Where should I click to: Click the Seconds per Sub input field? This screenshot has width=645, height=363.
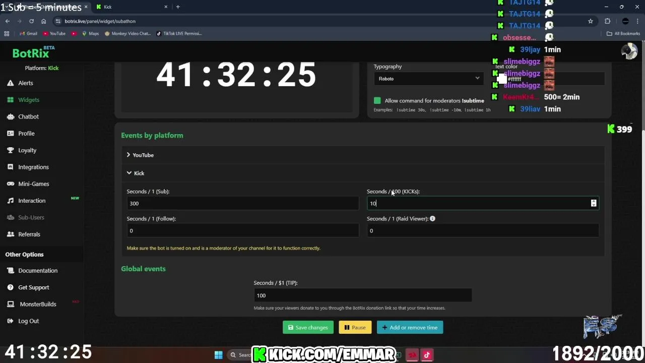coord(243,203)
